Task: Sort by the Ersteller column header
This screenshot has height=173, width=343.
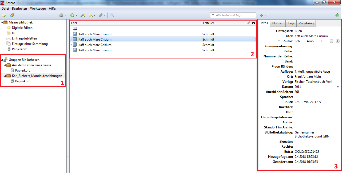Action: coord(224,23)
